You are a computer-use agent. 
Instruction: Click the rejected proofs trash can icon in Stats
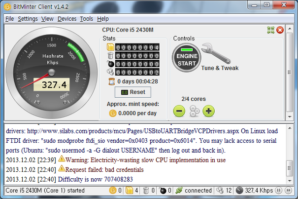[110, 55]
